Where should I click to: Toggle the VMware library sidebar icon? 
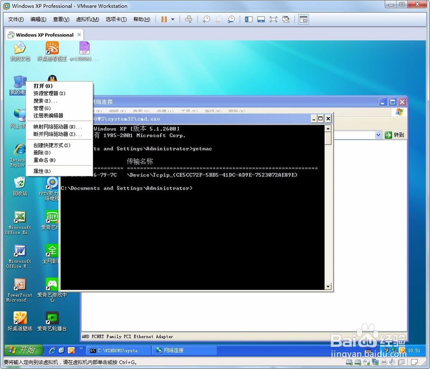pyautogui.click(x=249, y=19)
